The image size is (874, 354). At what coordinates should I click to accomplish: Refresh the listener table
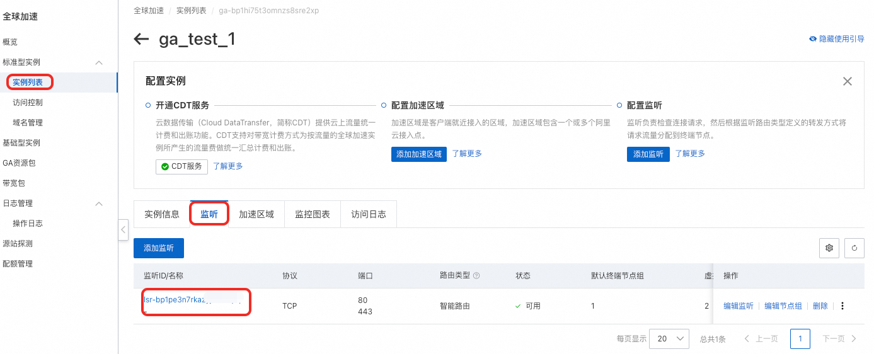[854, 248]
